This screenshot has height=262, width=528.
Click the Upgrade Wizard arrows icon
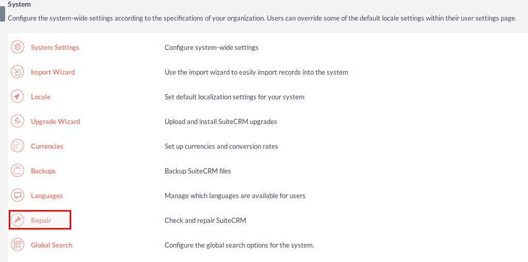point(18,121)
